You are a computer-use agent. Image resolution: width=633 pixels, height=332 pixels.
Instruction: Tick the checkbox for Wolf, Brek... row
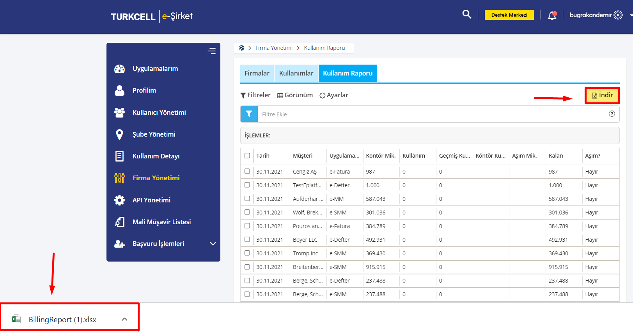pyautogui.click(x=247, y=212)
